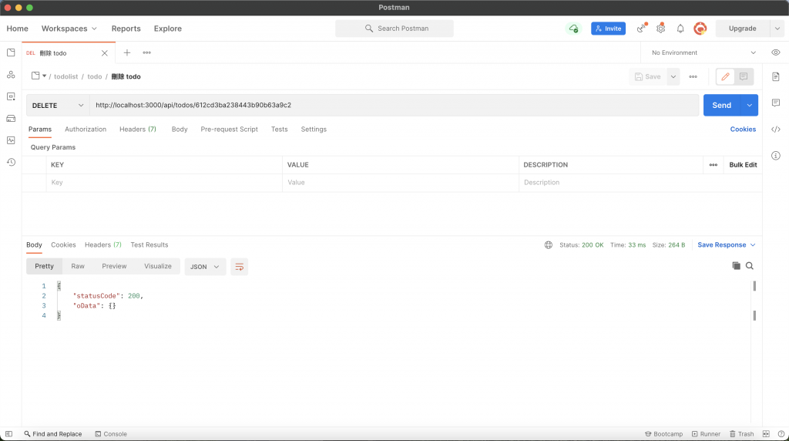The width and height of the screenshot is (789, 441).
Task: Switch to comment mode icon
Action: pyautogui.click(x=744, y=76)
